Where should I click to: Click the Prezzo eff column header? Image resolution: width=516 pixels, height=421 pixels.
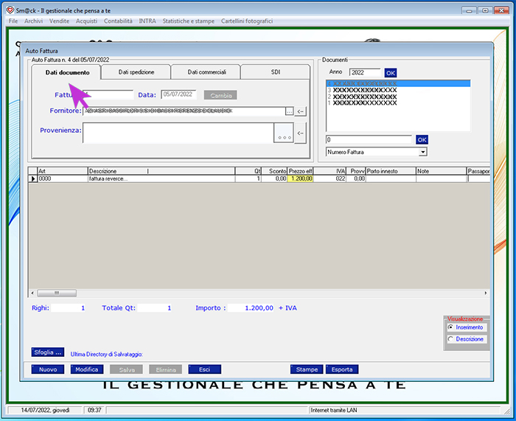point(300,171)
